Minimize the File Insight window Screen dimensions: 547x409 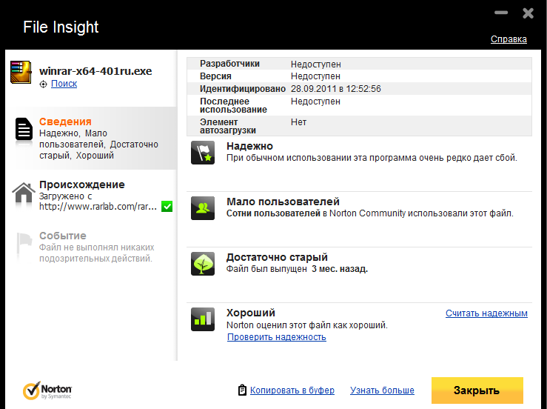click(x=501, y=13)
